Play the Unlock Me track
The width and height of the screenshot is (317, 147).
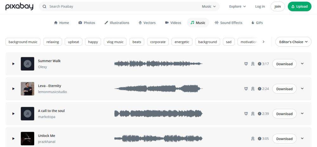(13, 138)
